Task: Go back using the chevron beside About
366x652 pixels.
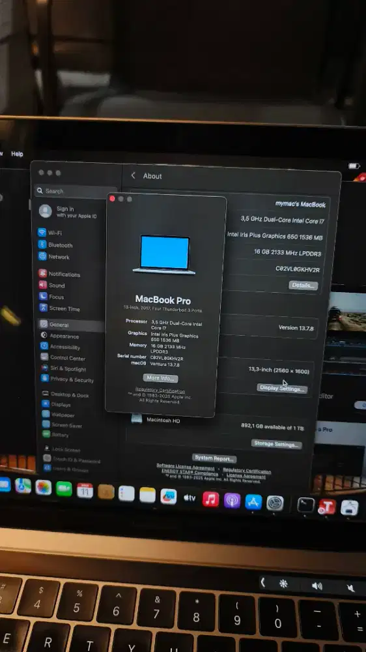Action: [x=134, y=175]
